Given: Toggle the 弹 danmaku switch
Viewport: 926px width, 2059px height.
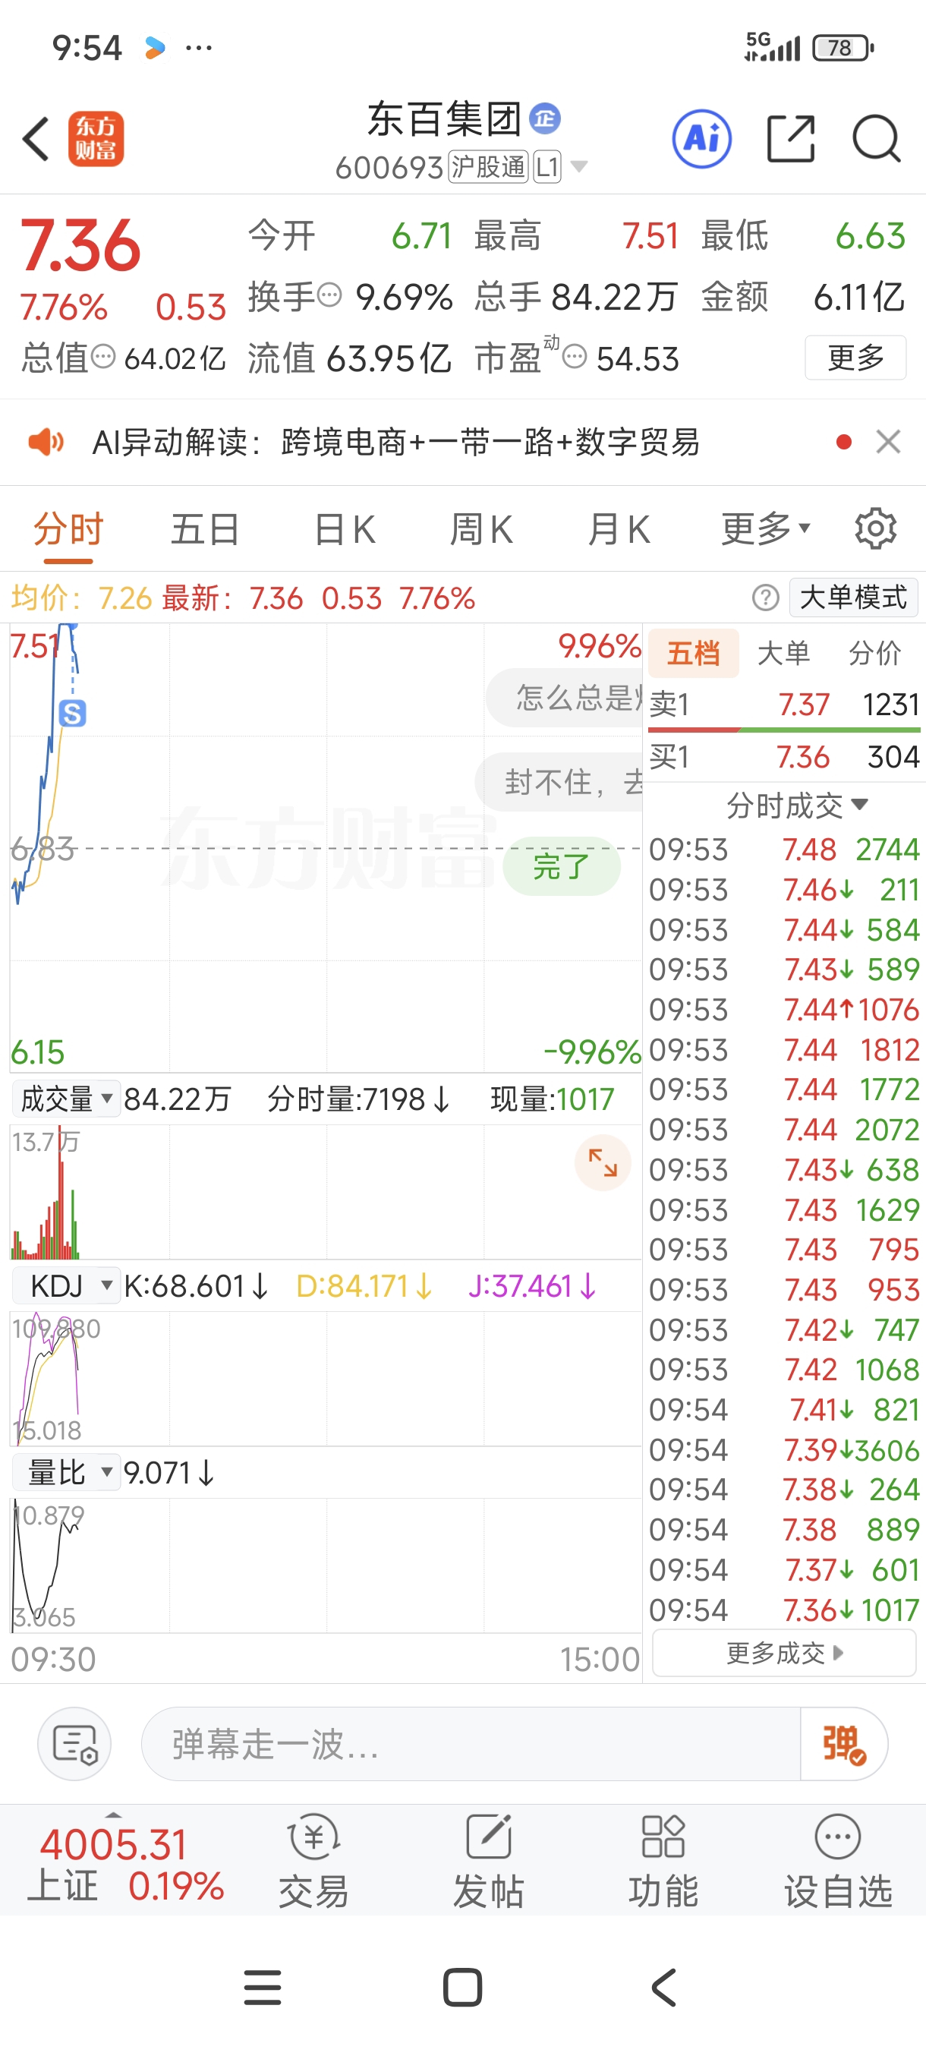Looking at the screenshot, I should click(844, 1743).
